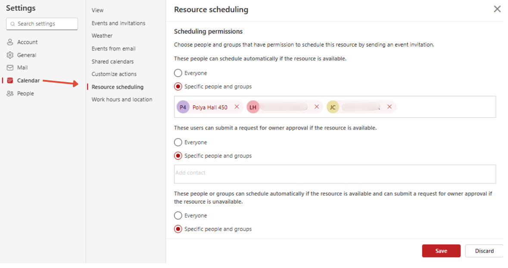Select Specific people and groups for automatic scheduling

pyautogui.click(x=178, y=86)
